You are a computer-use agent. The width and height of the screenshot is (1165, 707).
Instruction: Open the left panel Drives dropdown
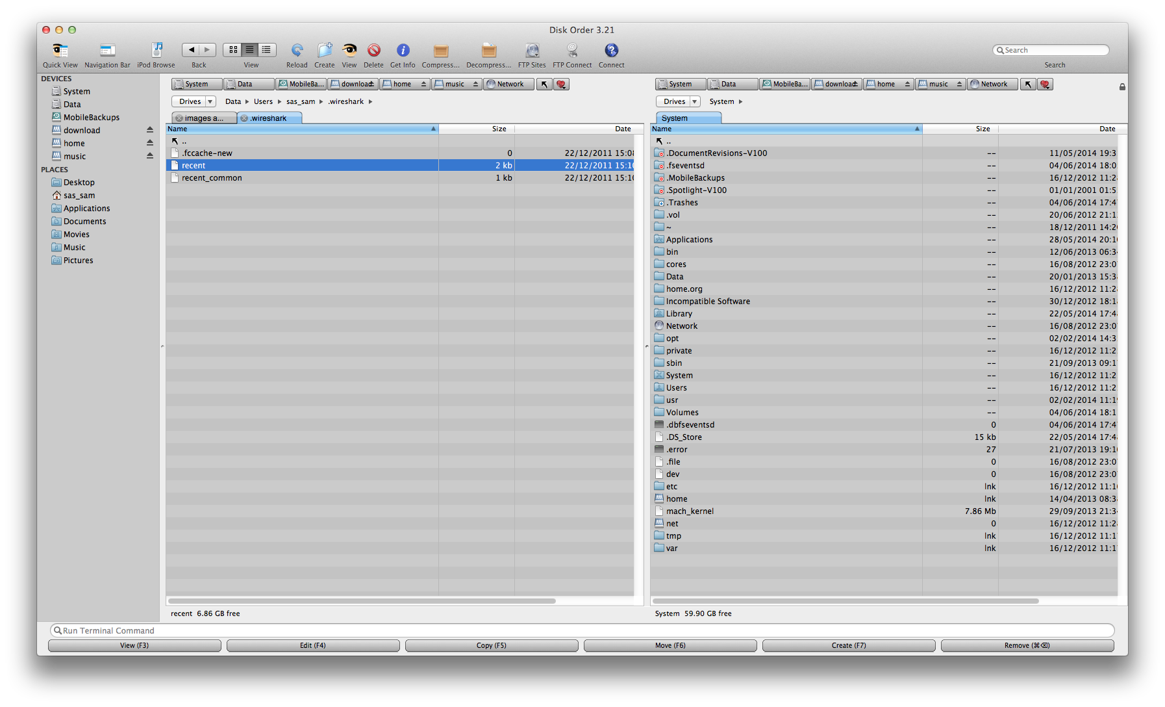click(x=193, y=101)
